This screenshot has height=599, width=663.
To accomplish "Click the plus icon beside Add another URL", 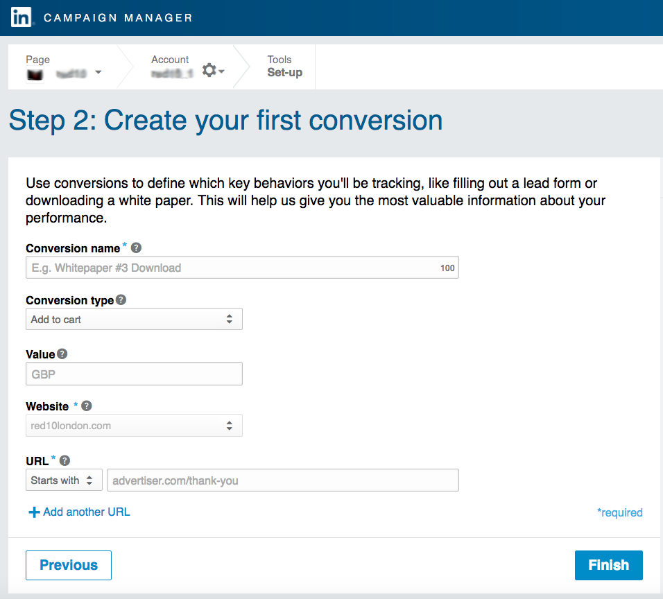I will tap(34, 512).
